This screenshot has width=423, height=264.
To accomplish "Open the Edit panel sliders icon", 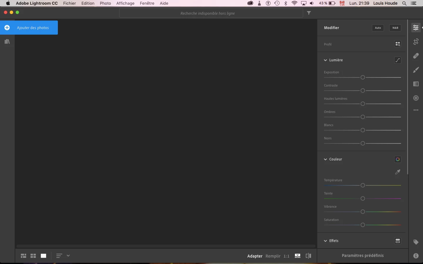I will tap(416, 28).
